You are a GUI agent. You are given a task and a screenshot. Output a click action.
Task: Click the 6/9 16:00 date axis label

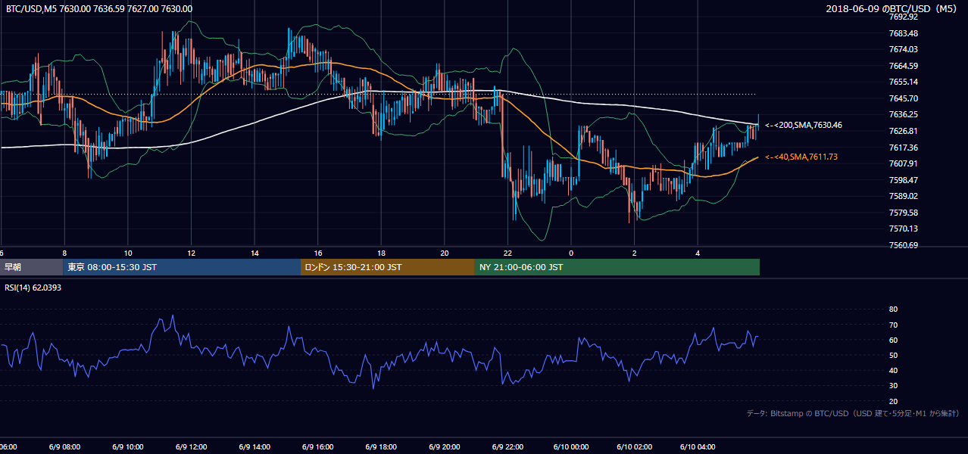click(318, 446)
